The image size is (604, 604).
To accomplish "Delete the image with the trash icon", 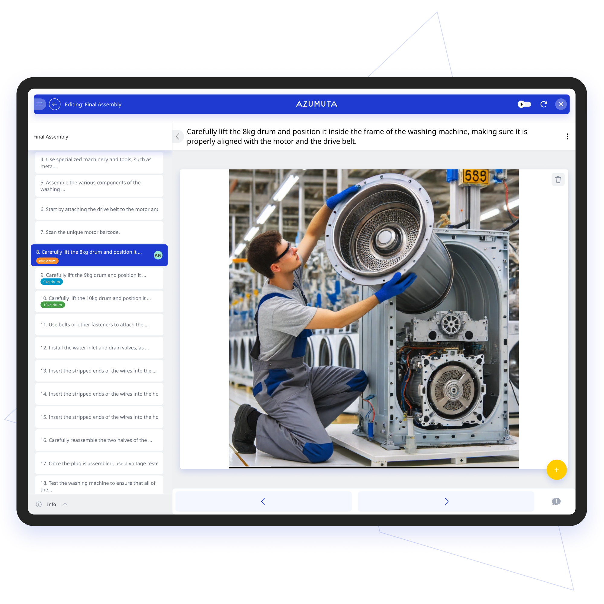I will click(x=558, y=179).
